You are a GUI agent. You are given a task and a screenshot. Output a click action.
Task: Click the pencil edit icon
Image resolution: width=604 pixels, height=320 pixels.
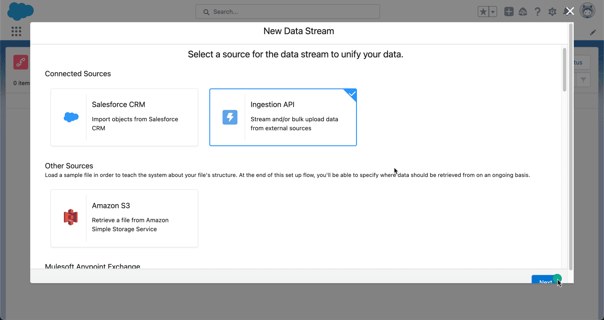click(593, 33)
